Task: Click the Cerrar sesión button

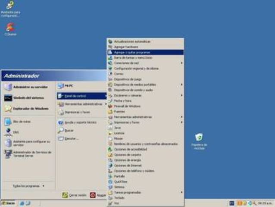Action: click(x=75, y=195)
